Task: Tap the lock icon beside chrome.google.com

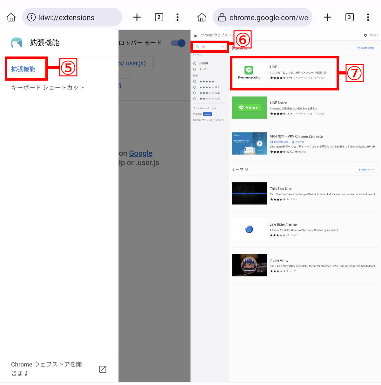Action: point(222,17)
